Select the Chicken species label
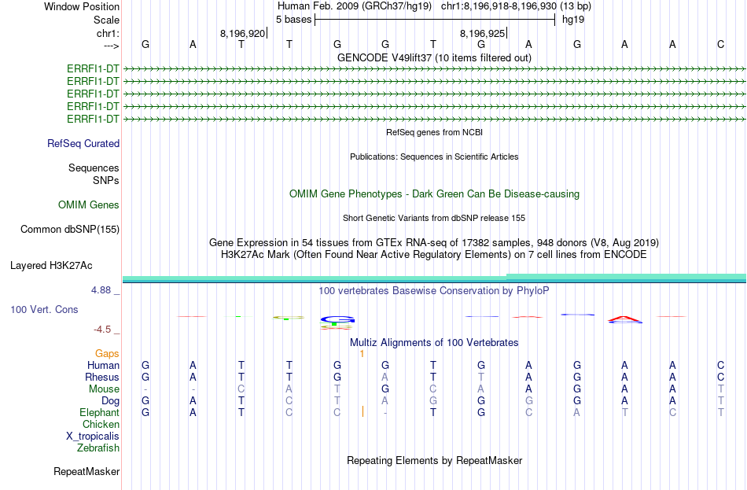This screenshot has height=490, width=747. coord(101,424)
